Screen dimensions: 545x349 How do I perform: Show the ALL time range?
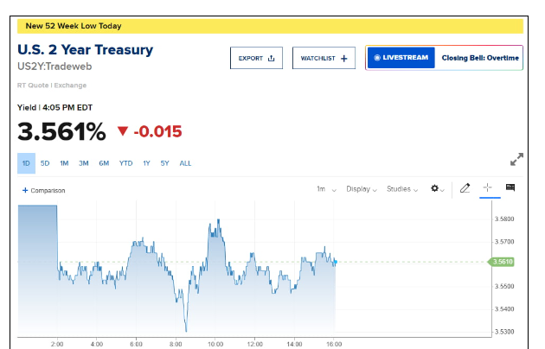pyautogui.click(x=185, y=163)
